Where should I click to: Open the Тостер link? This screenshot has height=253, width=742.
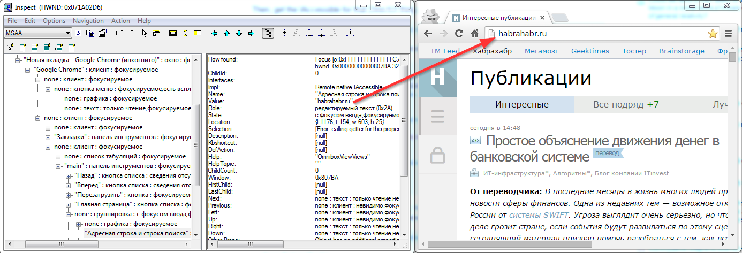(634, 51)
